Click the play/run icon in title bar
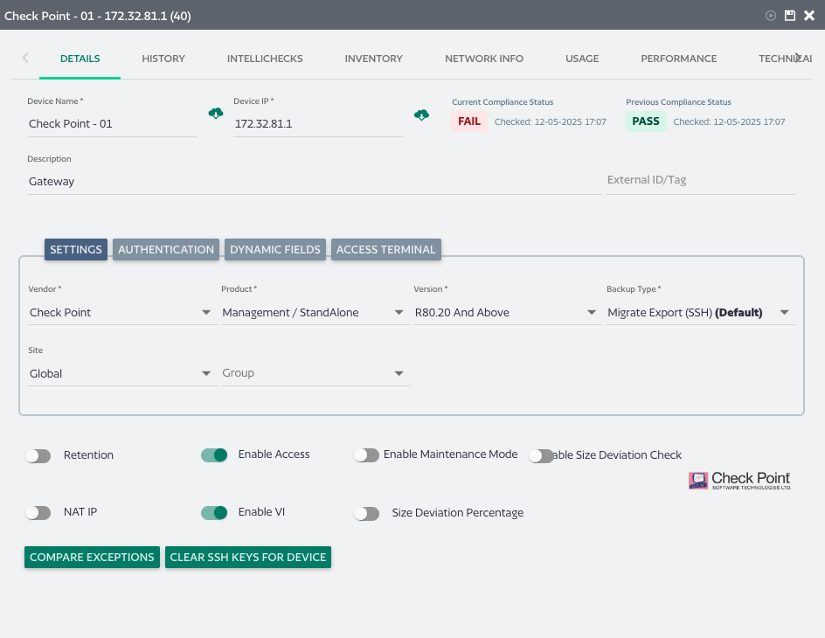The height and width of the screenshot is (638, 825). pyautogui.click(x=771, y=16)
